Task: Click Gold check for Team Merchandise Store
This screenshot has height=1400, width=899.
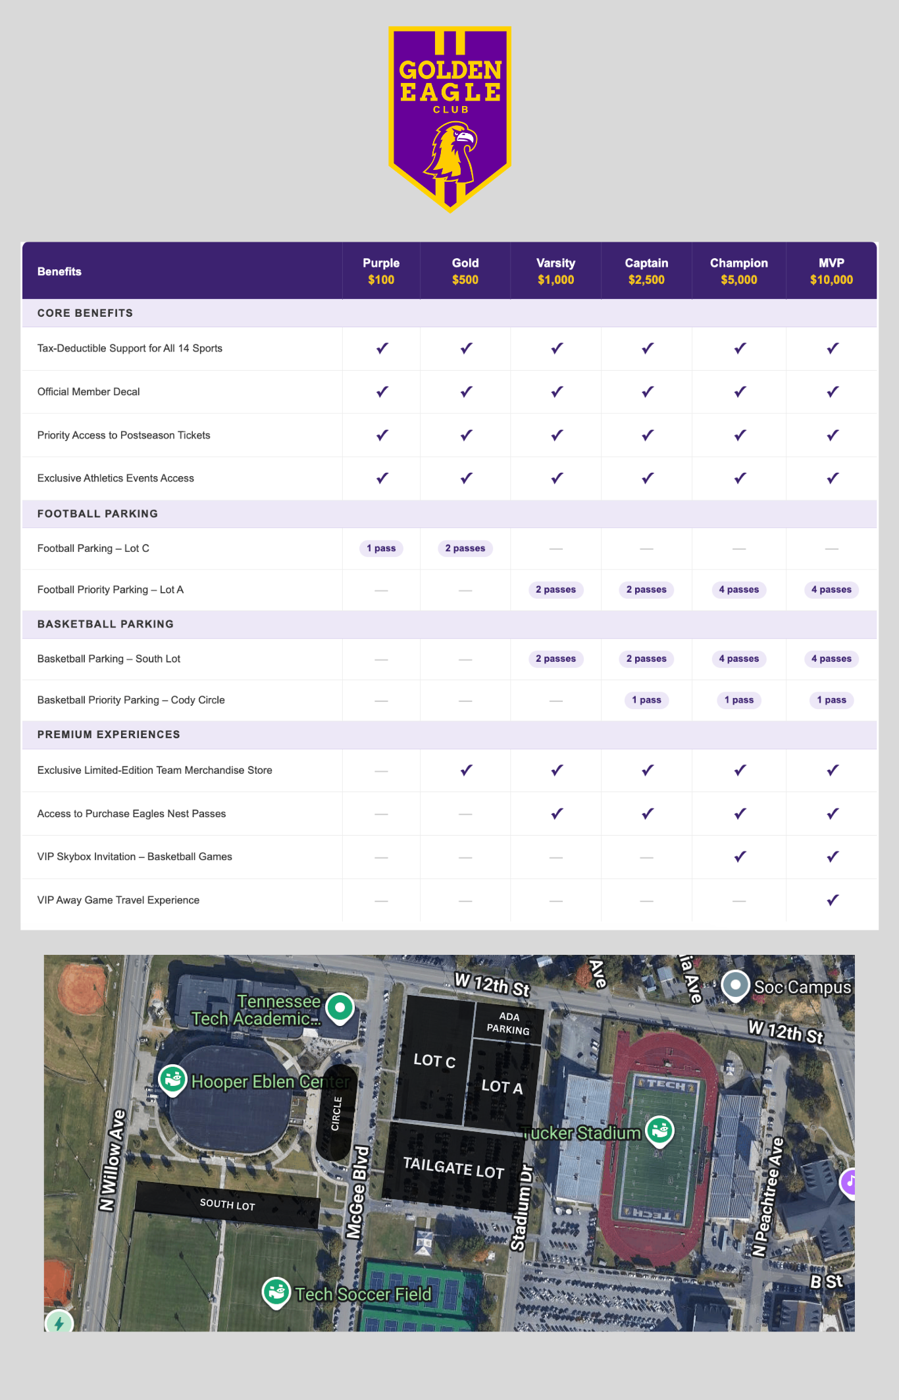Action: [466, 770]
